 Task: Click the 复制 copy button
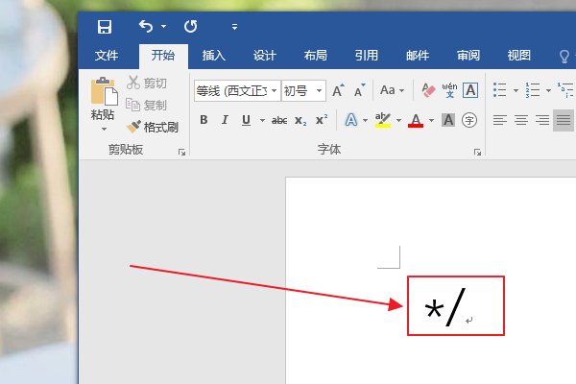click(146, 105)
